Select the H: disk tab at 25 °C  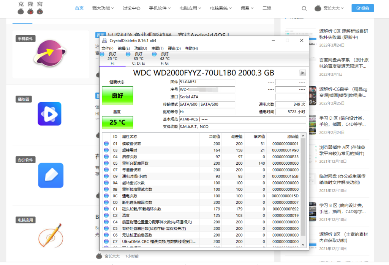click(x=112, y=59)
